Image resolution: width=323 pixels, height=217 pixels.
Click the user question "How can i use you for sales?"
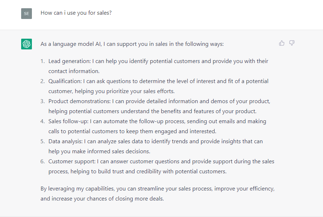pyautogui.click(x=76, y=13)
